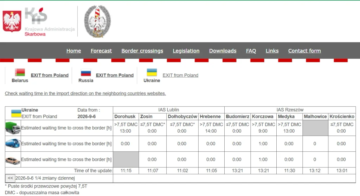Click the Korczowa bus wait 1:00 cell
The height and width of the screenshot is (196, 360).
pos(263,144)
